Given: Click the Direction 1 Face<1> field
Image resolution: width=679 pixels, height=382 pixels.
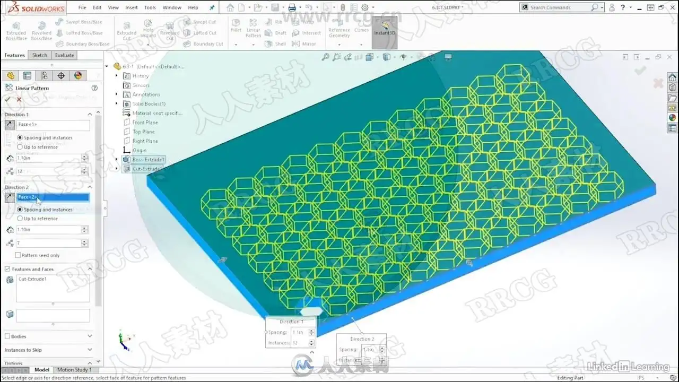Looking at the screenshot, I should (53, 125).
